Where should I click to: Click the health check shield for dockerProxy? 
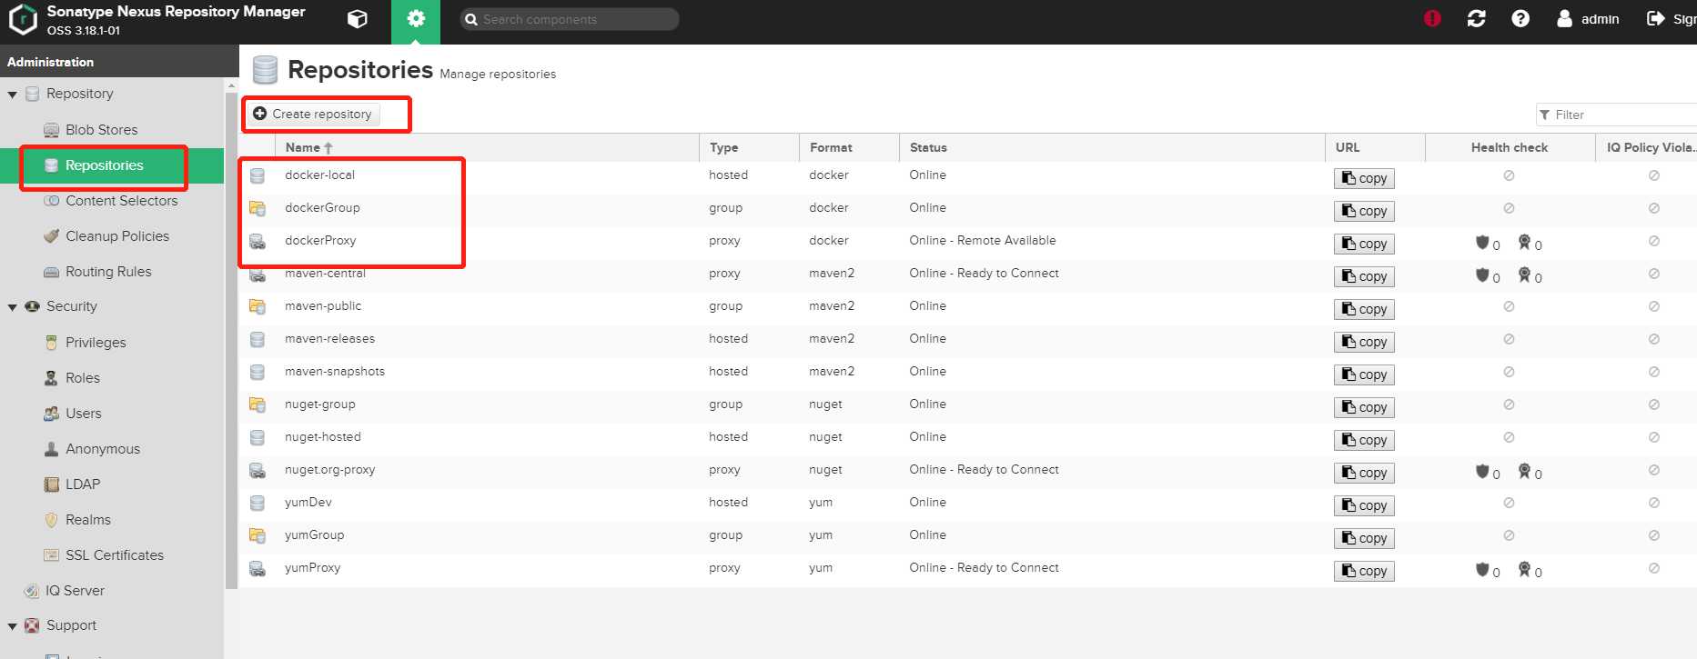1482,242
